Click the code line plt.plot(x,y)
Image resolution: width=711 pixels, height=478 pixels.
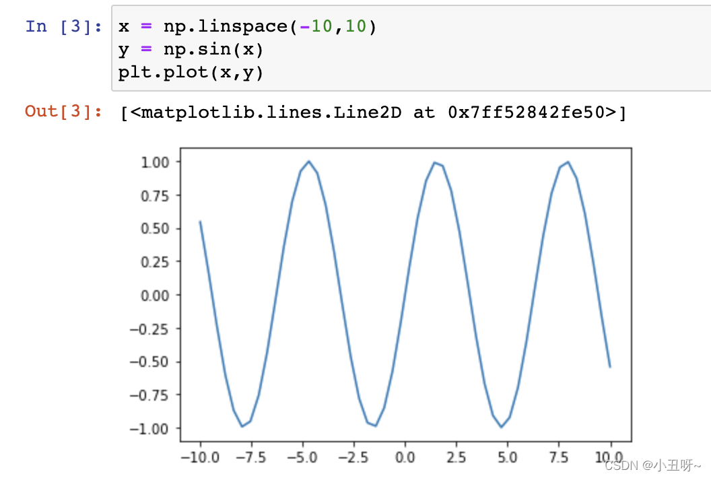(x=191, y=73)
